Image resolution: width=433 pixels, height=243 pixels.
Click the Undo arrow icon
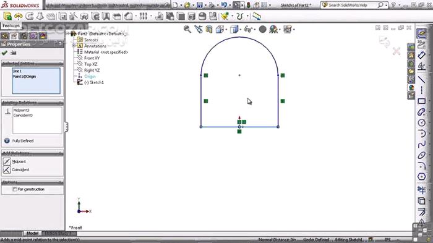coord(224,5)
